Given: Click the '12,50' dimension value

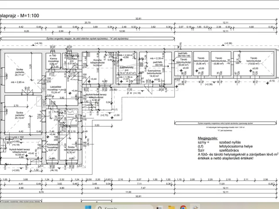Looking at the screenshot, I should click(122, 31).
